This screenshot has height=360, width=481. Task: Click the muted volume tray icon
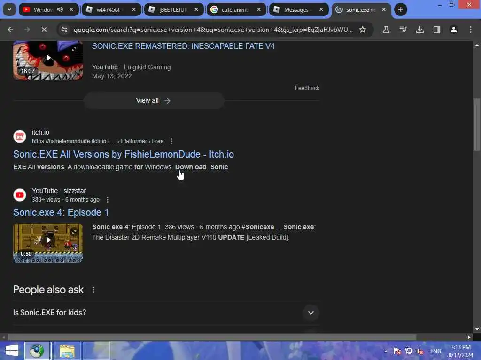tap(419, 351)
